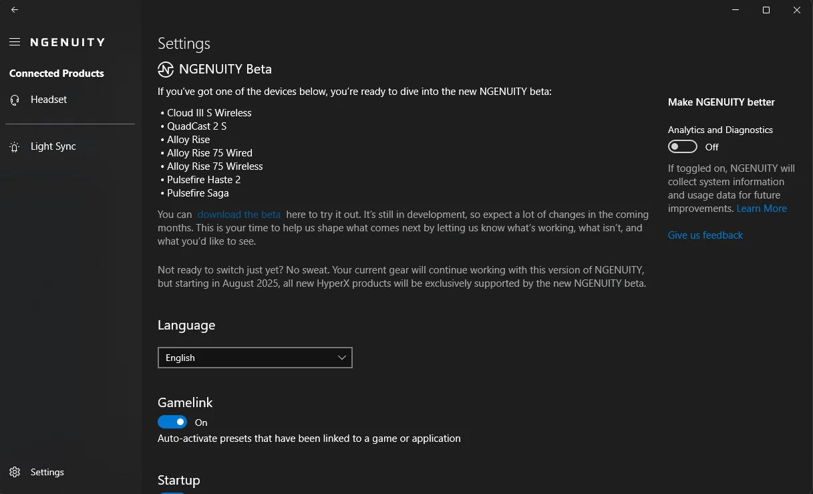Click the NGENUITY wordmark logo
Image resolution: width=813 pixels, height=494 pixels.
coord(67,42)
